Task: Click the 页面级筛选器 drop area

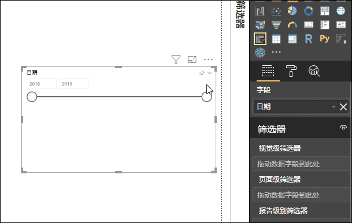Action: [301, 195]
